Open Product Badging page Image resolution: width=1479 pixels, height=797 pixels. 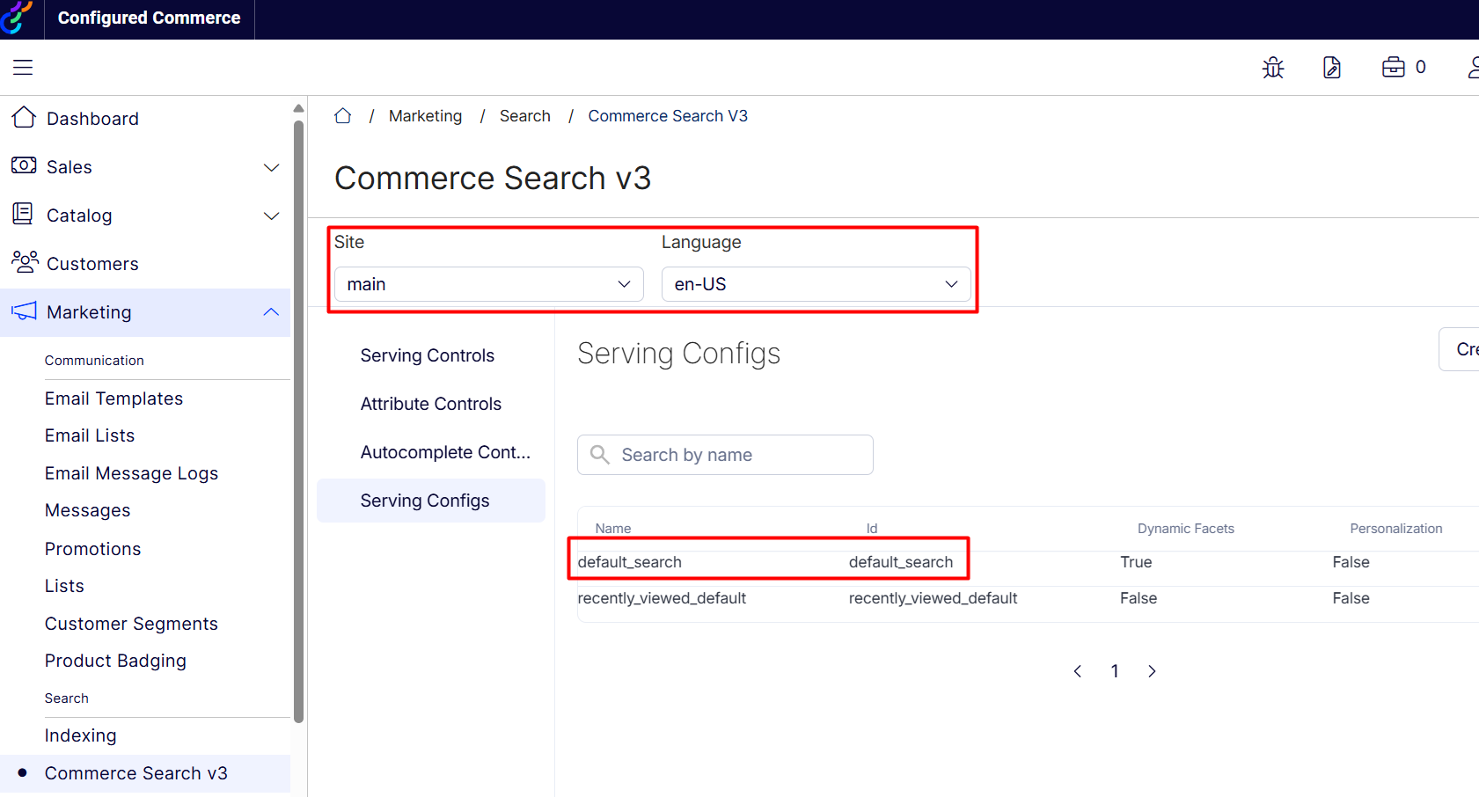click(x=116, y=661)
